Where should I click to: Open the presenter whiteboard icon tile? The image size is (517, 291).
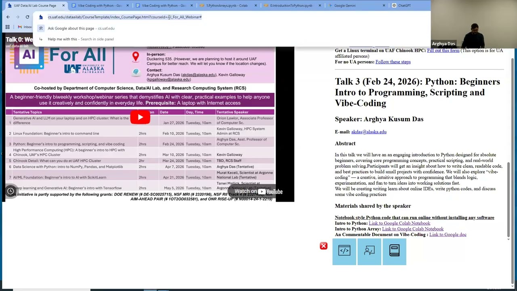point(369,251)
